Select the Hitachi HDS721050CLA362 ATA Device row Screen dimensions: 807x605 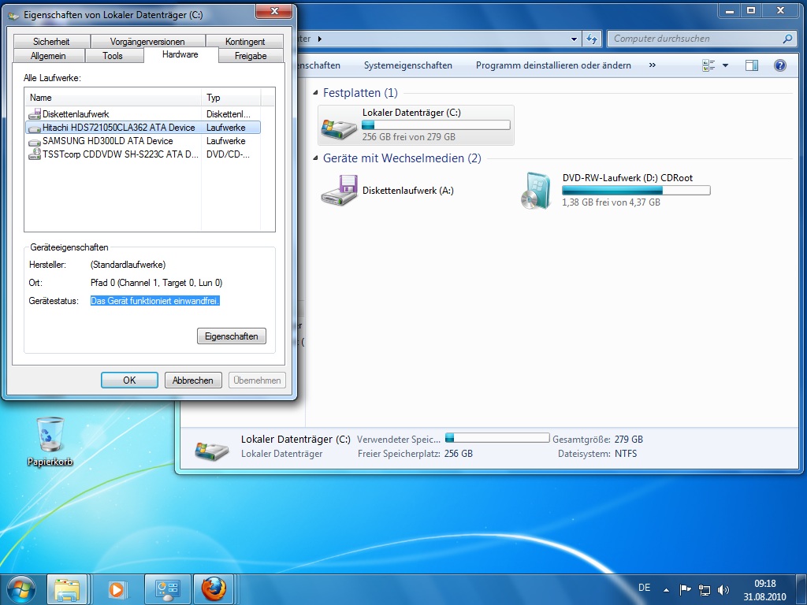coord(143,127)
